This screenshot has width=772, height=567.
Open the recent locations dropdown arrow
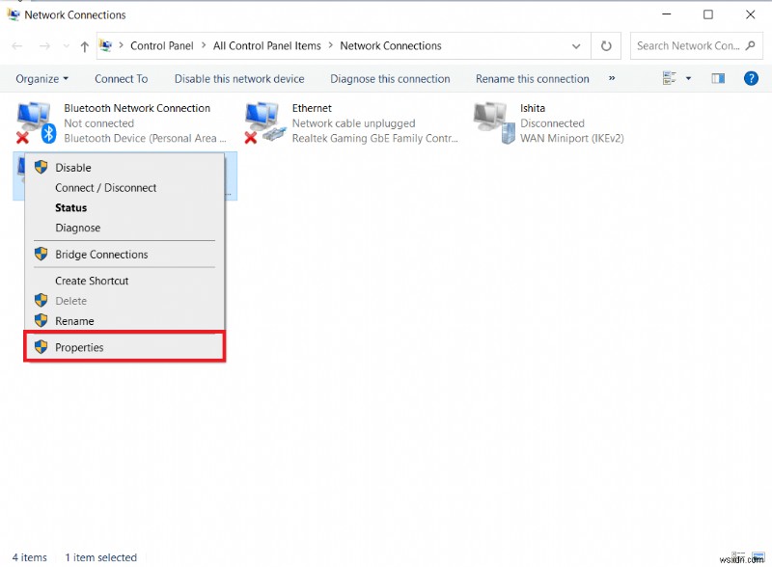tap(66, 46)
